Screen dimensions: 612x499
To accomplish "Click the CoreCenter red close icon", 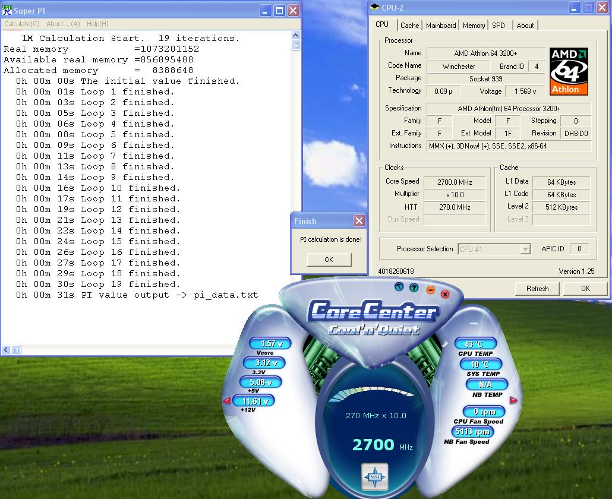I will [x=445, y=294].
